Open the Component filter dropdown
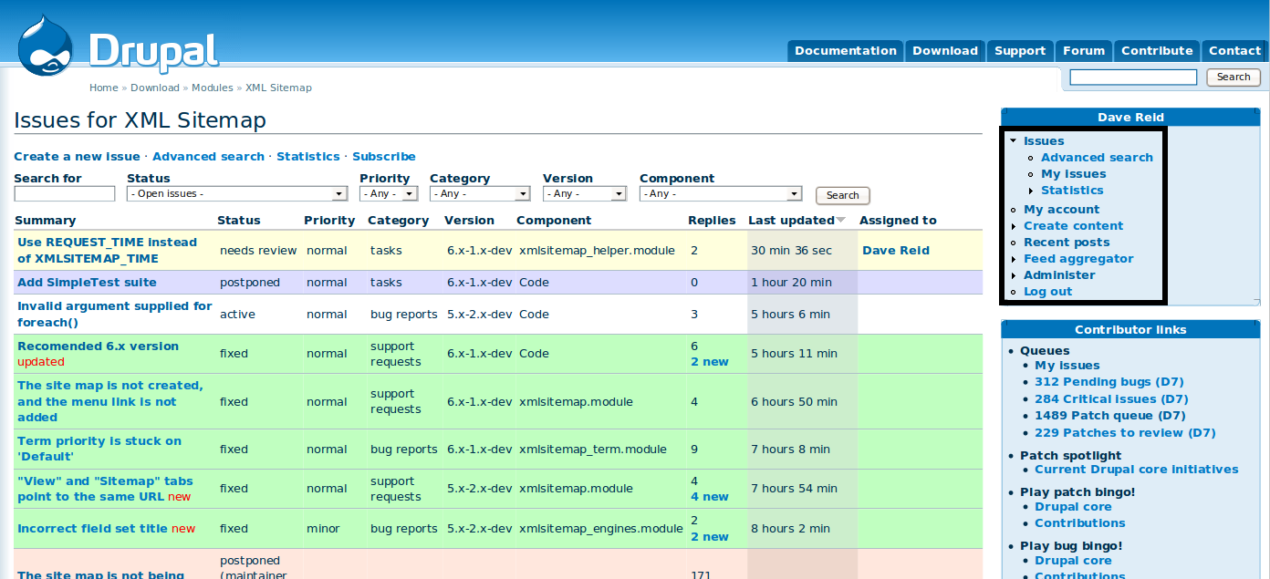 721,194
